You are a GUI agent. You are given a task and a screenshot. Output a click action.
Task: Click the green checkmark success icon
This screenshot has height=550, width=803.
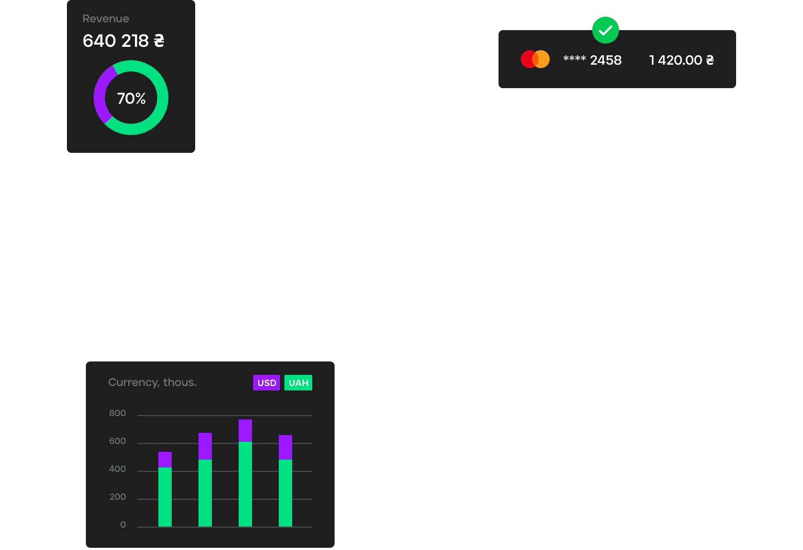(605, 30)
